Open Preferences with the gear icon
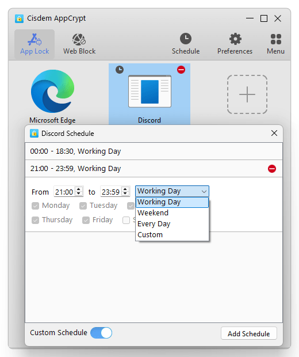299x357 pixels. click(235, 44)
